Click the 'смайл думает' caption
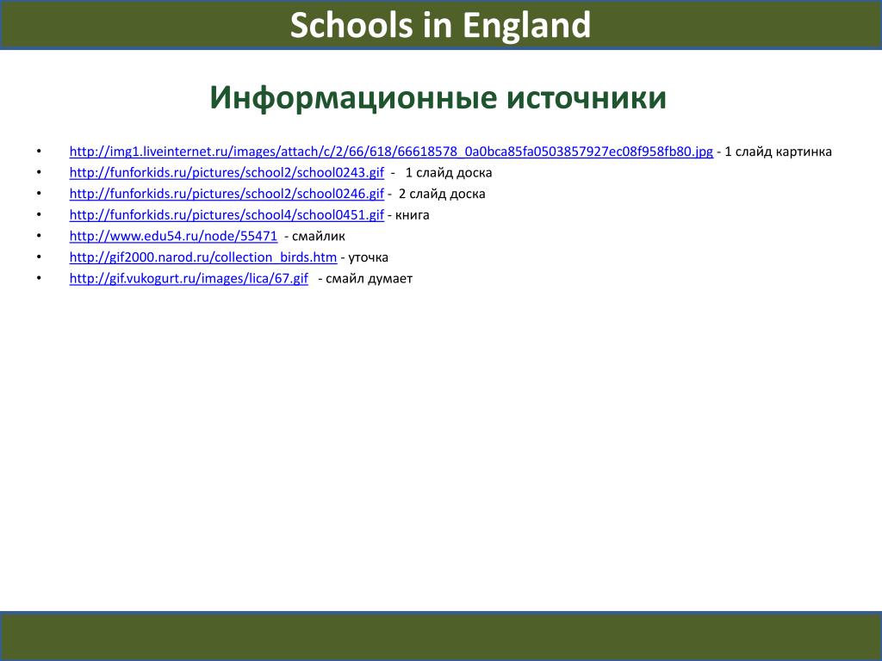 click(369, 278)
